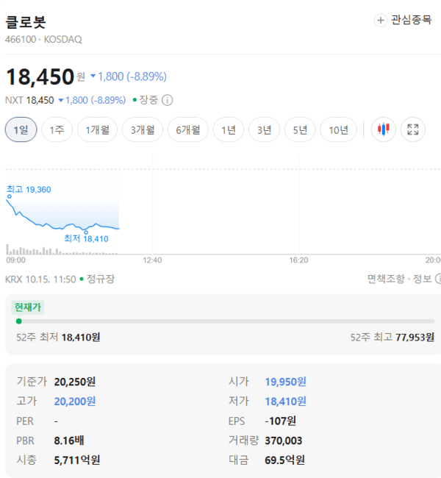Viewport: 441px width, 478px height.
Task: Click ticker code 466100 · KOSDAQ
Action: pyautogui.click(x=43, y=39)
